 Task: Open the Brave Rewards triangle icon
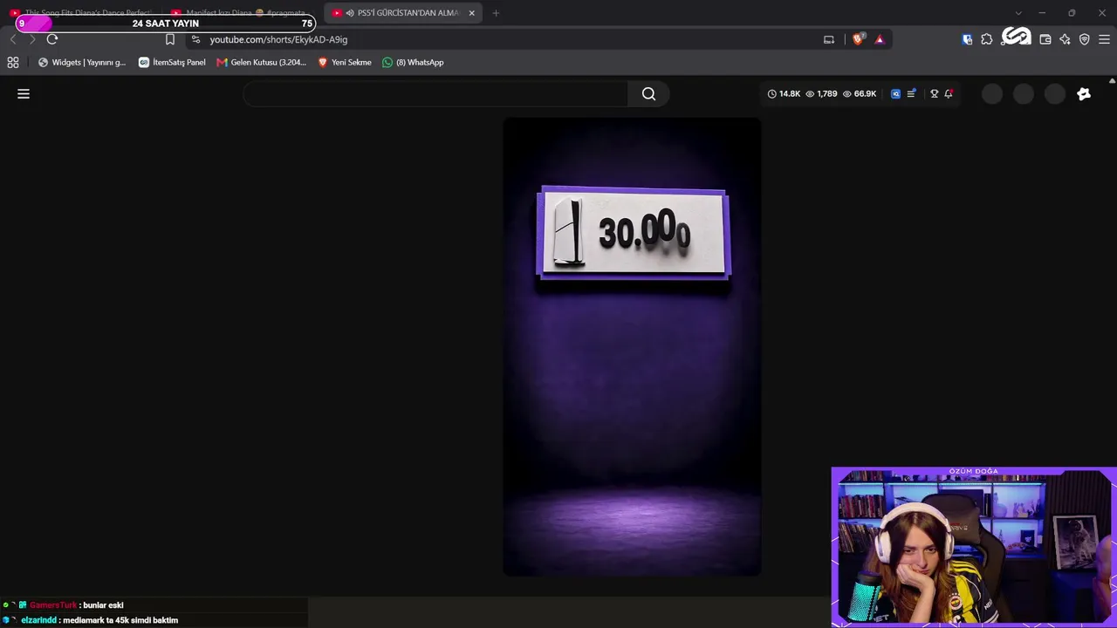[879, 39]
